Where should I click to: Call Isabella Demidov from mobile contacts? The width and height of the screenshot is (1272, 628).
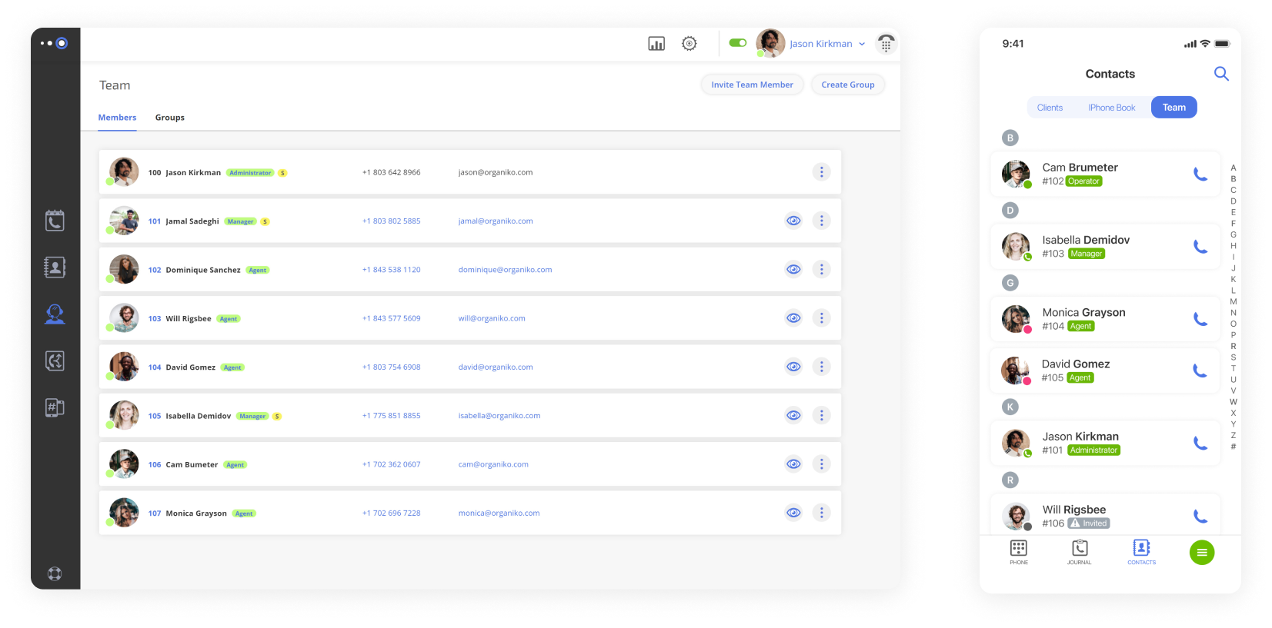click(1200, 247)
